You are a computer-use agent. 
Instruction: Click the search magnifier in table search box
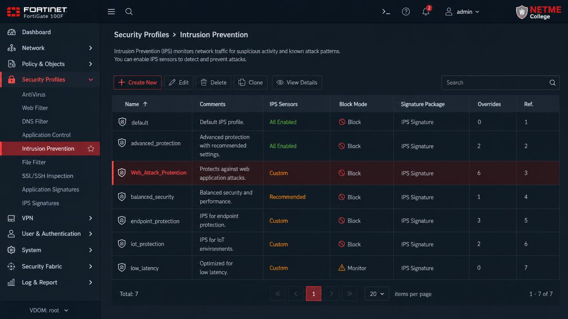pos(552,82)
